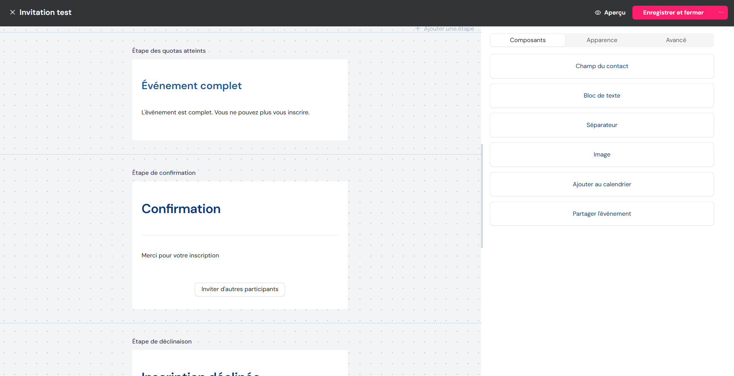This screenshot has width=734, height=376.
Task: Open the Aperçu preview
Action: [x=610, y=13]
